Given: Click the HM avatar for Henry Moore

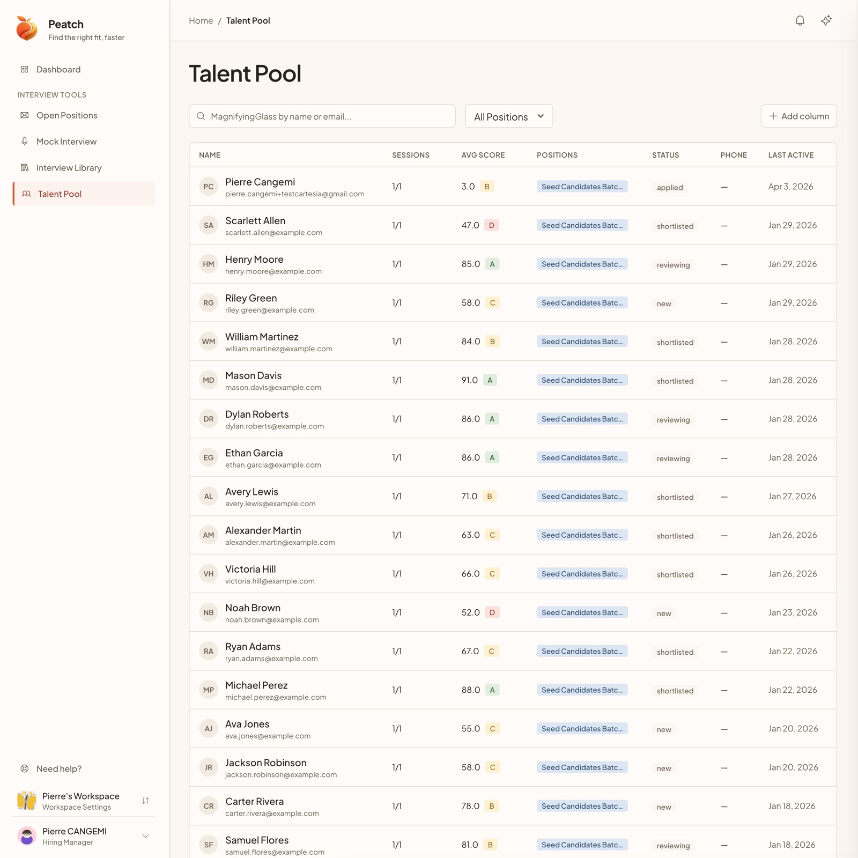Looking at the screenshot, I should tap(209, 264).
